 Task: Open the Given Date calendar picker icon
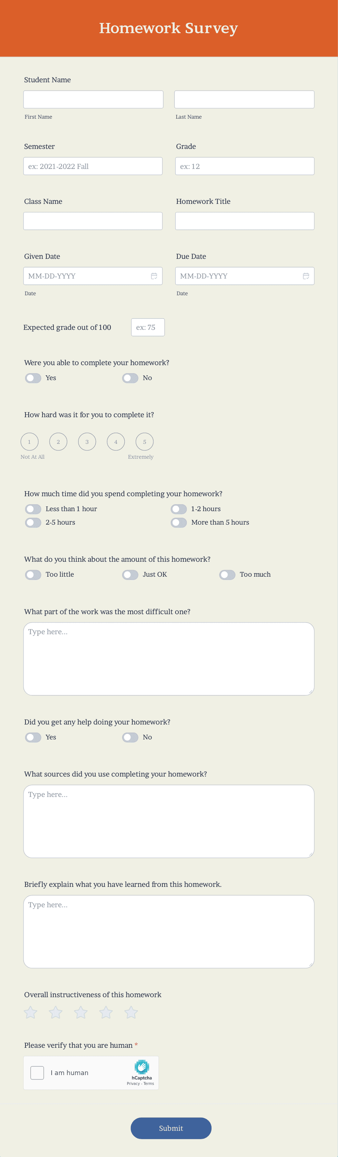click(154, 276)
